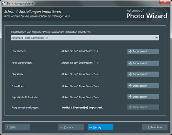
Task: Click the 'Einstellungen von folgender Photo Commander' label
Action: point(51,32)
